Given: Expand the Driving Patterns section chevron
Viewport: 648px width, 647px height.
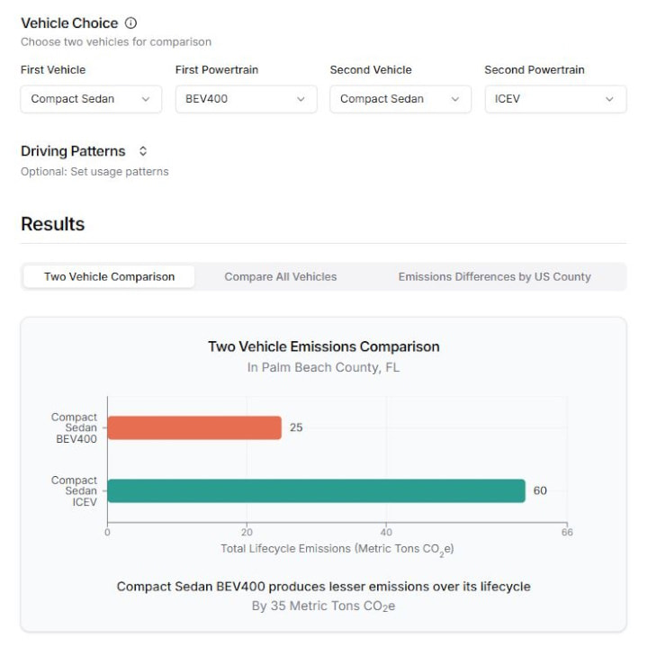Looking at the screenshot, I should 143,151.
